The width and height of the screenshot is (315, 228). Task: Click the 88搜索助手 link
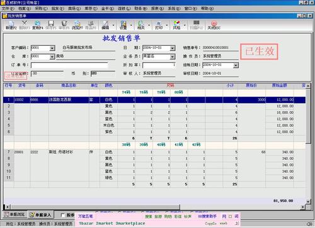207,216
